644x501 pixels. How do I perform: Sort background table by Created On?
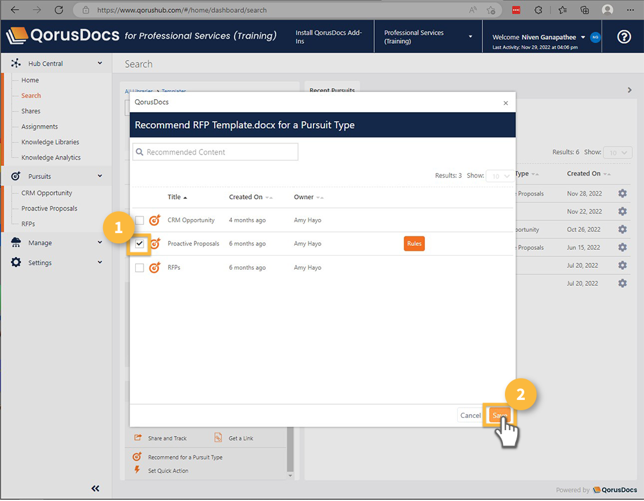coord(589,174)
